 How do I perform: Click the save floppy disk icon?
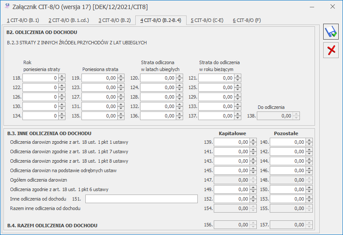pos(331,32)
